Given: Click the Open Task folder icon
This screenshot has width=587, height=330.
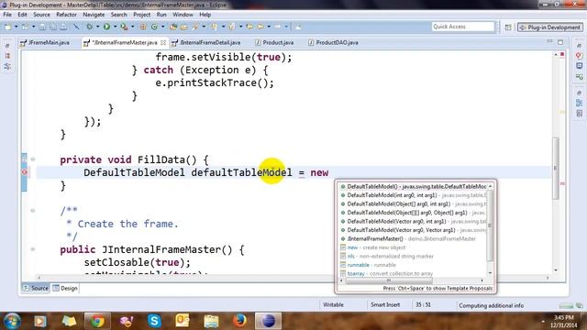Looking at the screenshot, I should (183, 27).
